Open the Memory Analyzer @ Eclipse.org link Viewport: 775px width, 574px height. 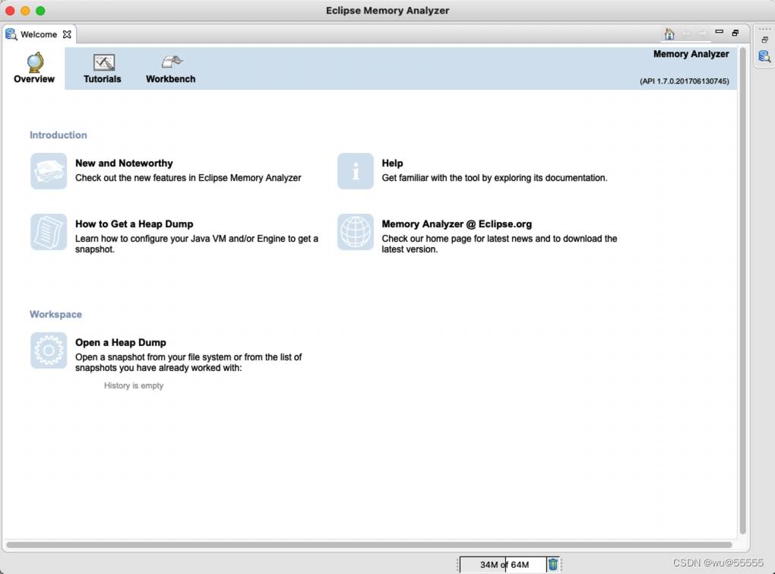click(x=457, y=224)
